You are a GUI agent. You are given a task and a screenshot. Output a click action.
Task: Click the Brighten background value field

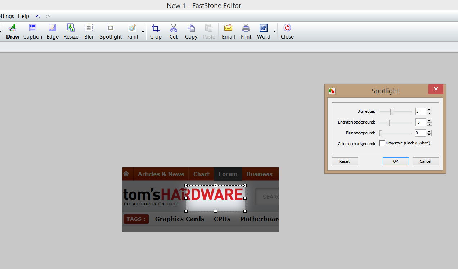[421, 122]
